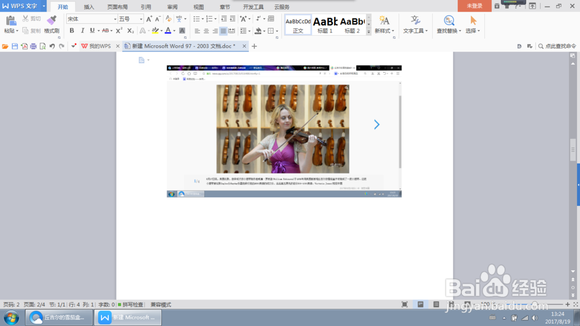Pick the font color red A swatch

coord(168,31)
